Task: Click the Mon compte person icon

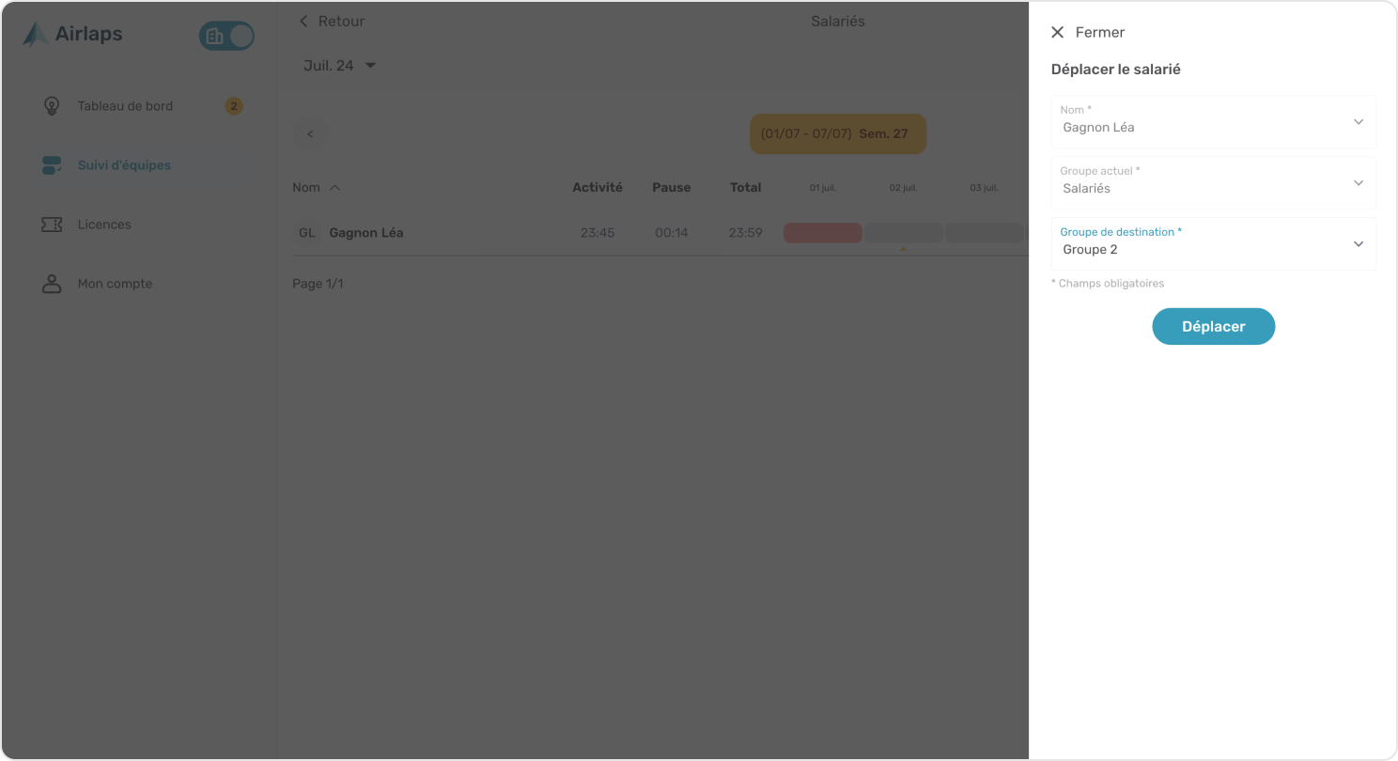Action: [52, 284]
